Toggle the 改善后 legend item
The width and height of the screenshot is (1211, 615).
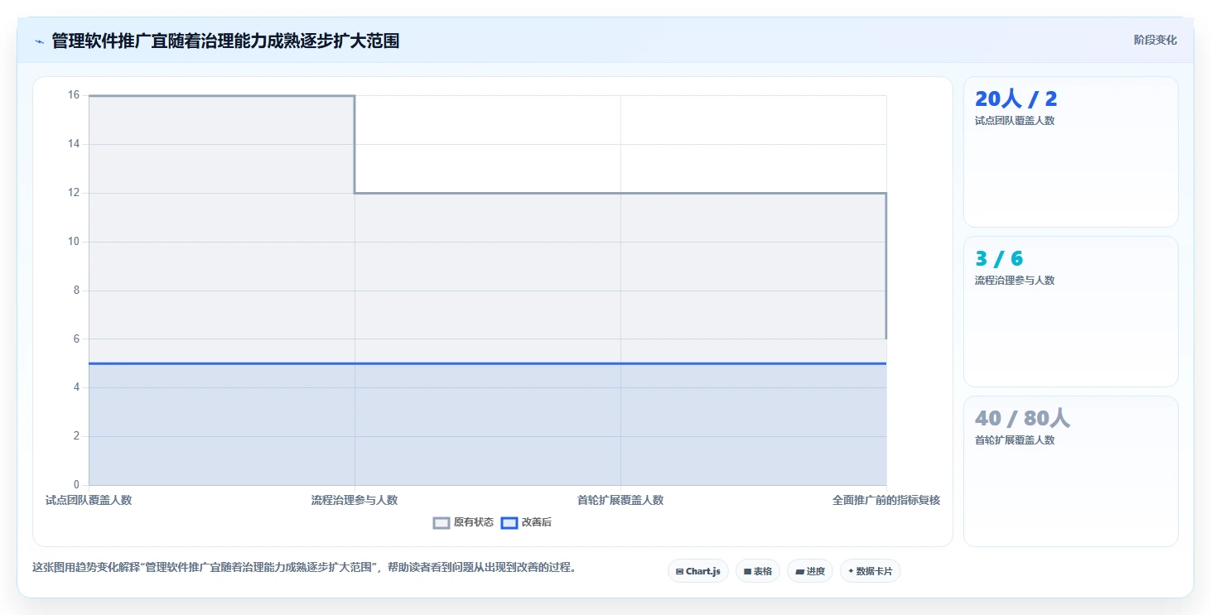tap(526, 522)
